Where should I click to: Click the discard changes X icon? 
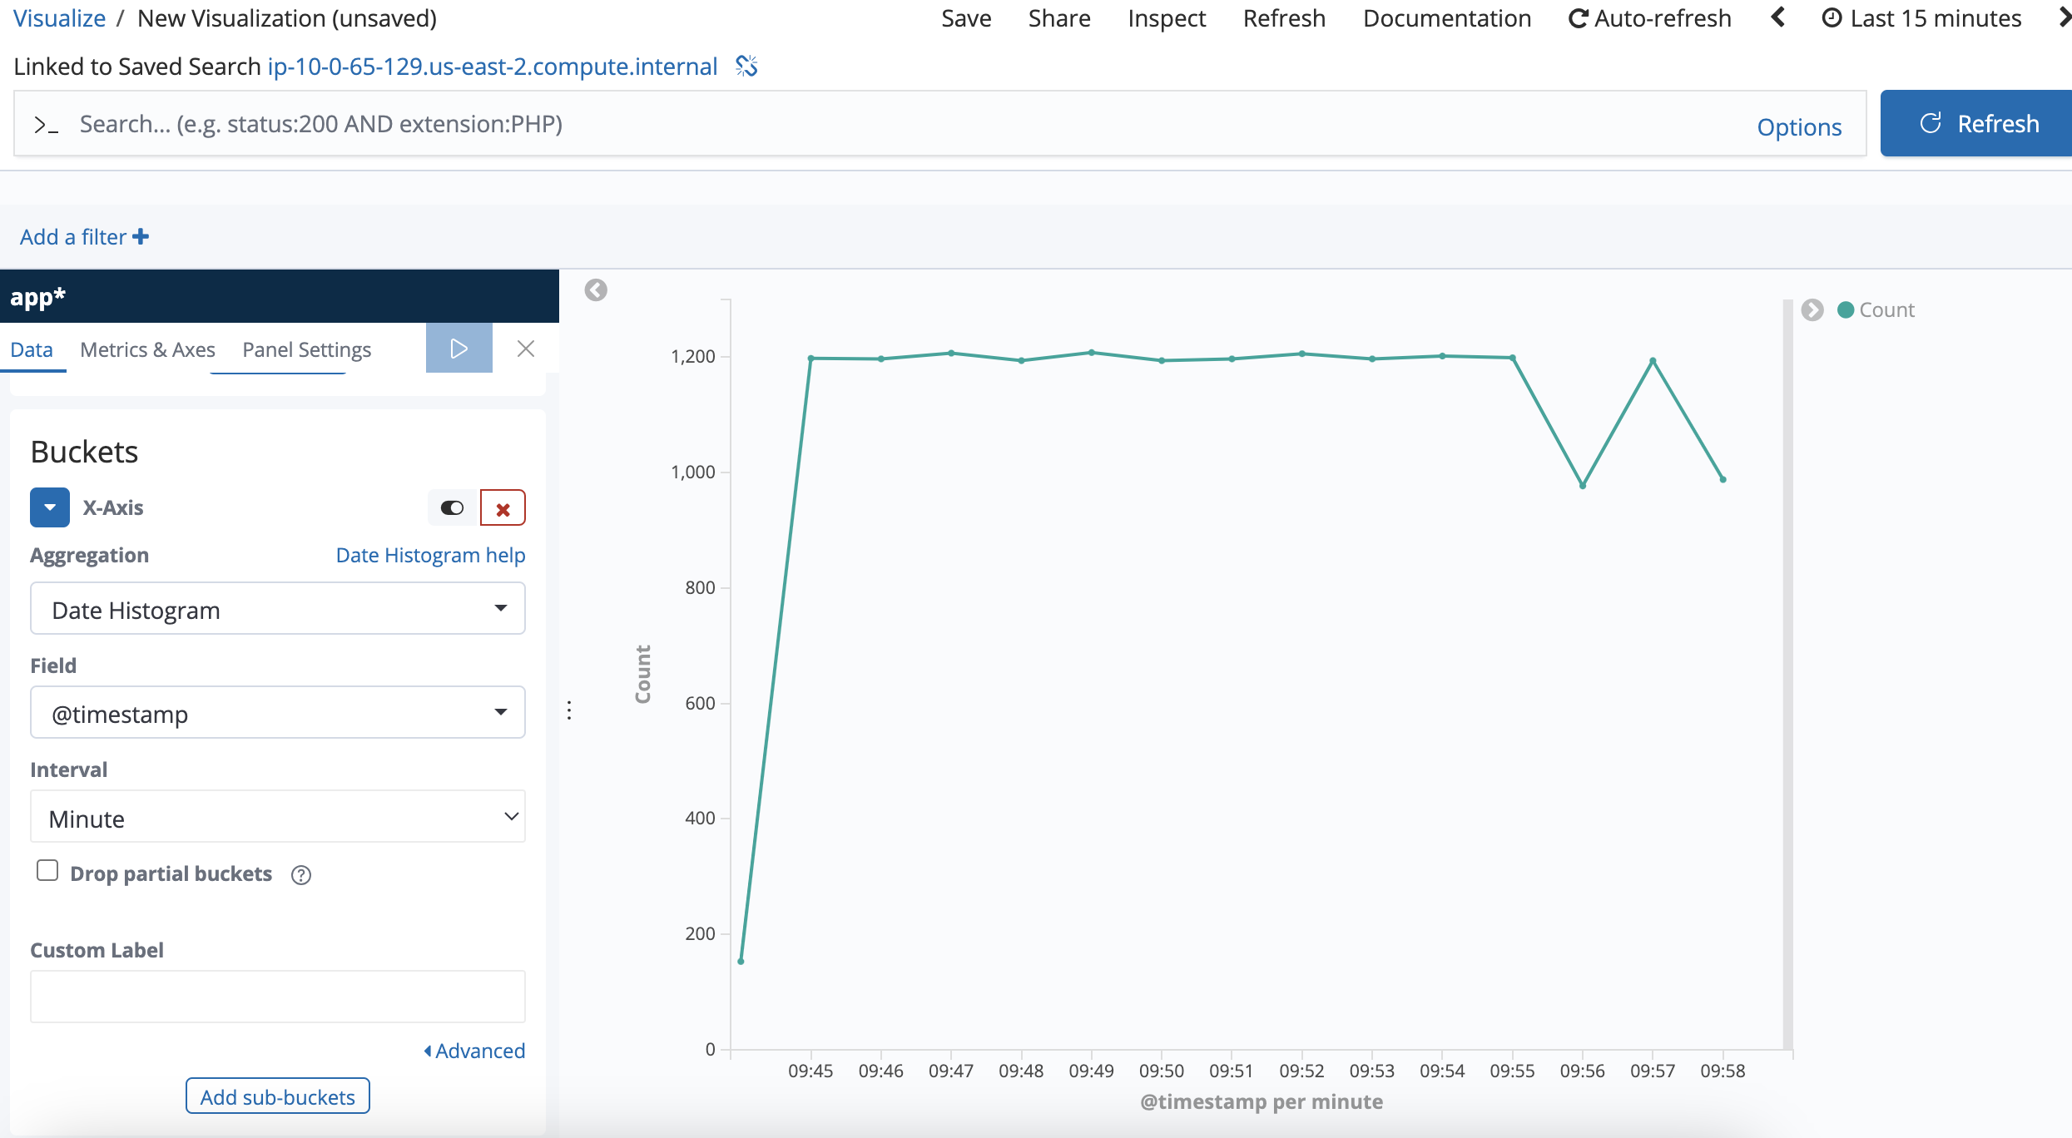(525, 349)
